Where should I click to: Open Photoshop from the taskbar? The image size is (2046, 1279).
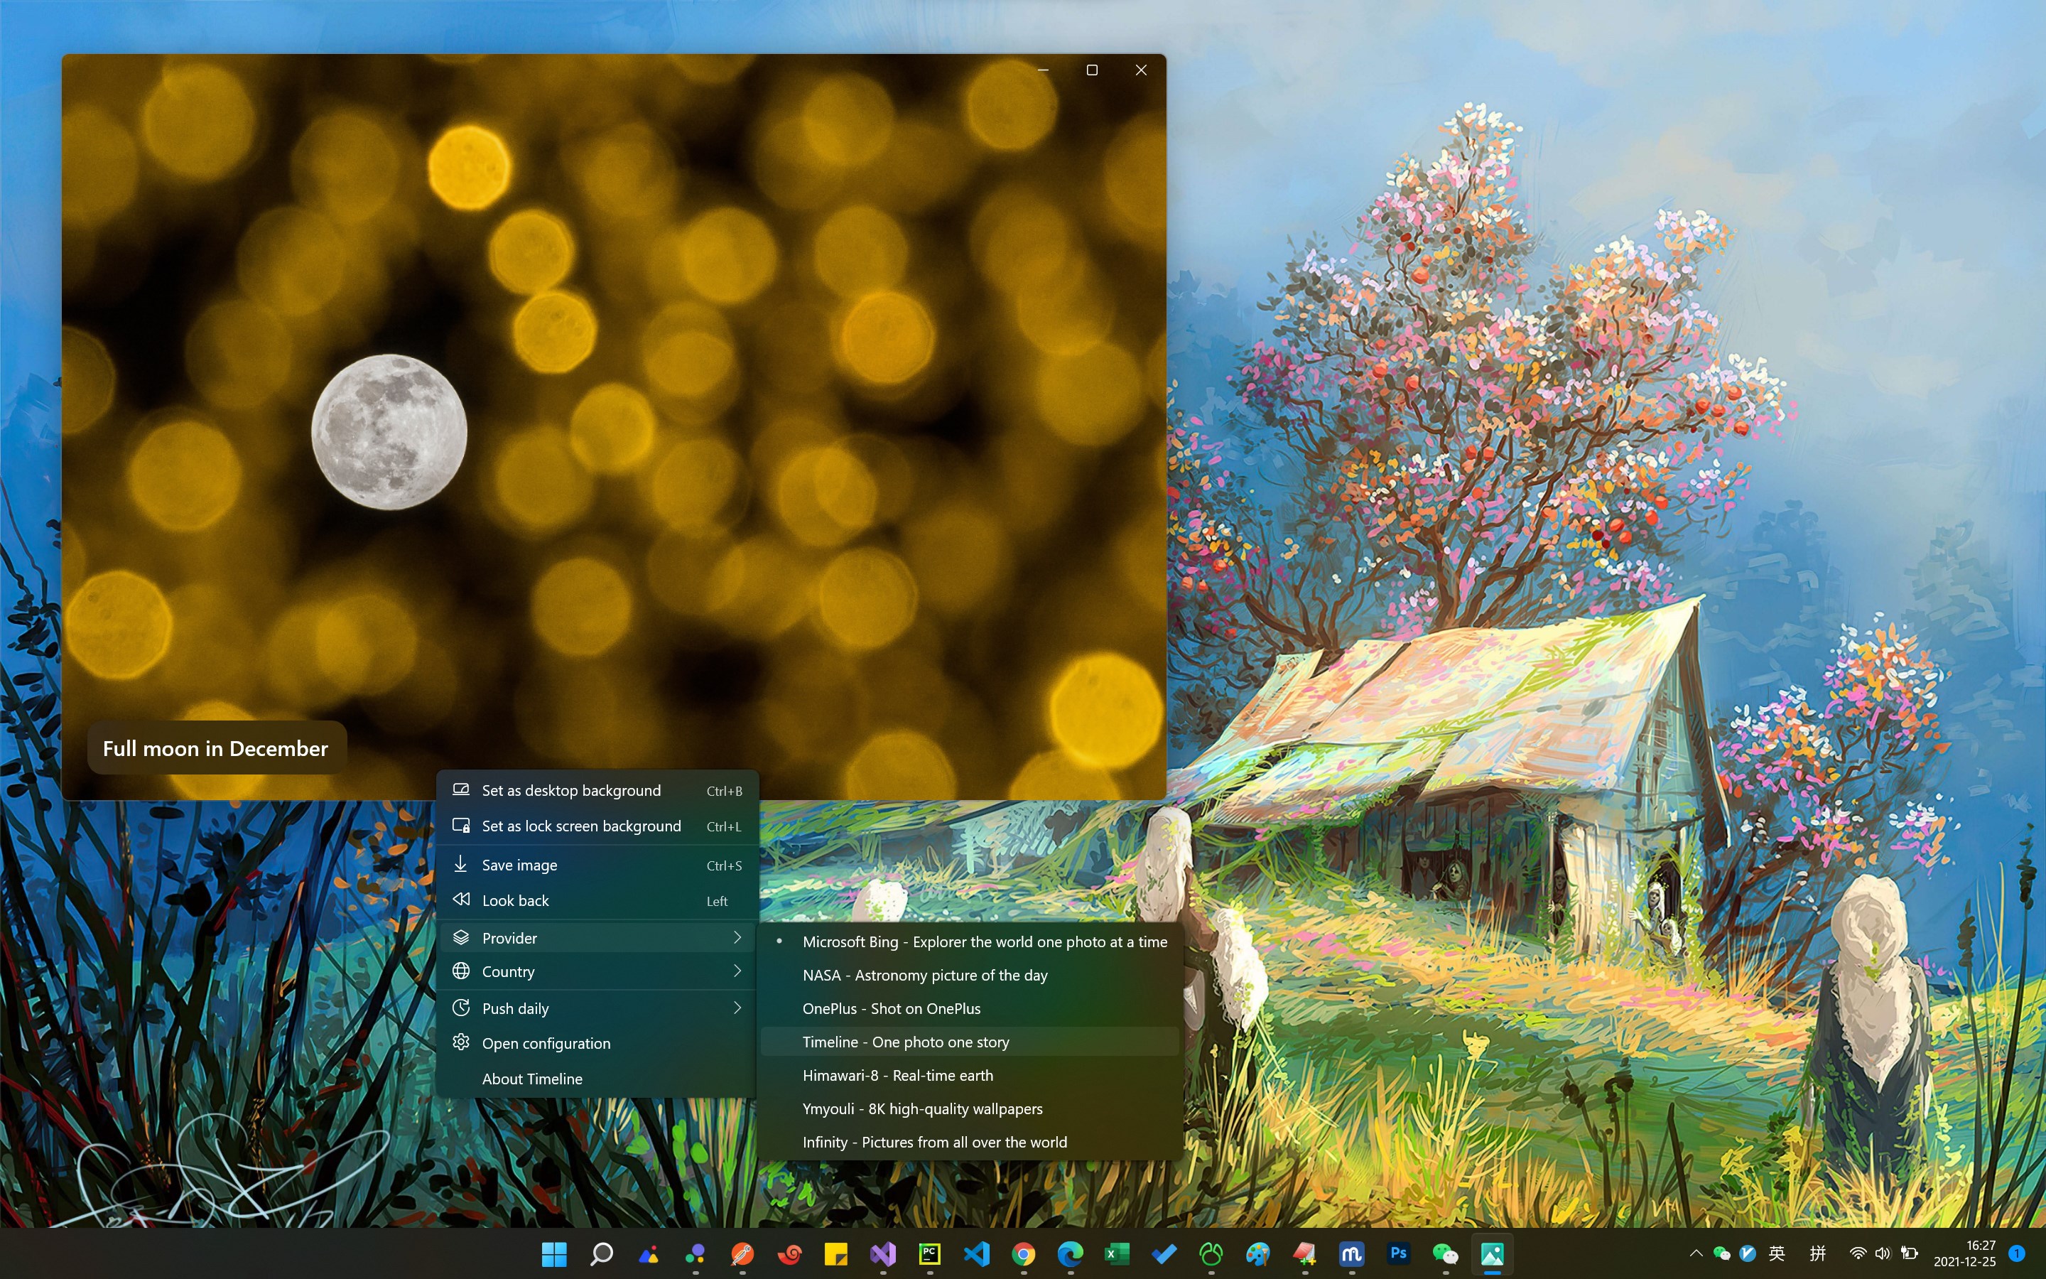coord(1398,1253)
